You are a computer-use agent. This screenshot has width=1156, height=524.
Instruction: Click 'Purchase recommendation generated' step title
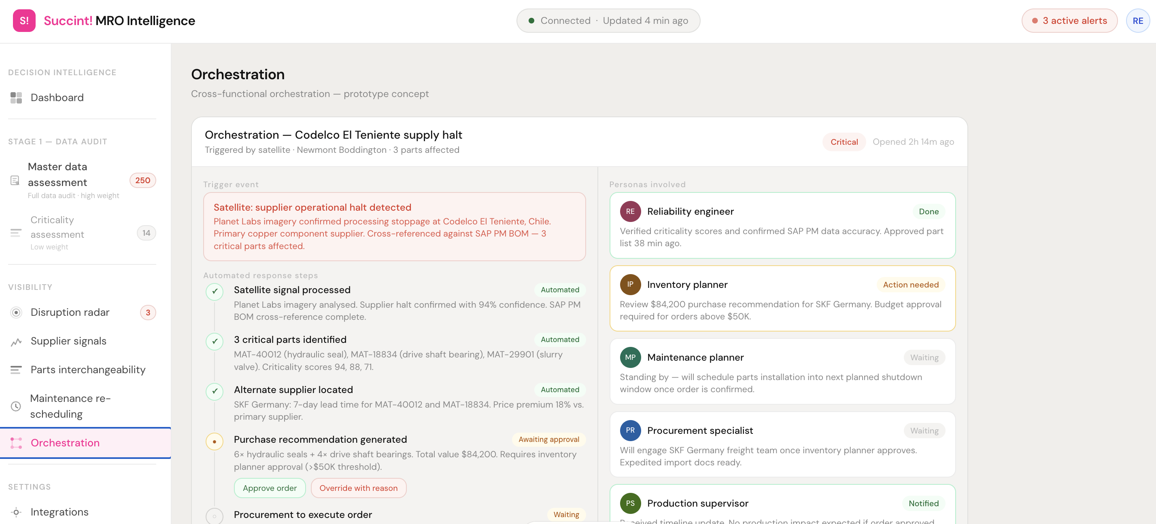[x=321, y=440]
